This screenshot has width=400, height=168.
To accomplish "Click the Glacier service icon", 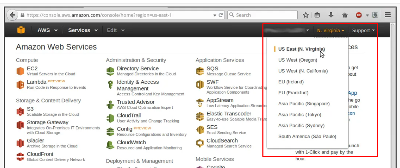I will tap(20, 143).
